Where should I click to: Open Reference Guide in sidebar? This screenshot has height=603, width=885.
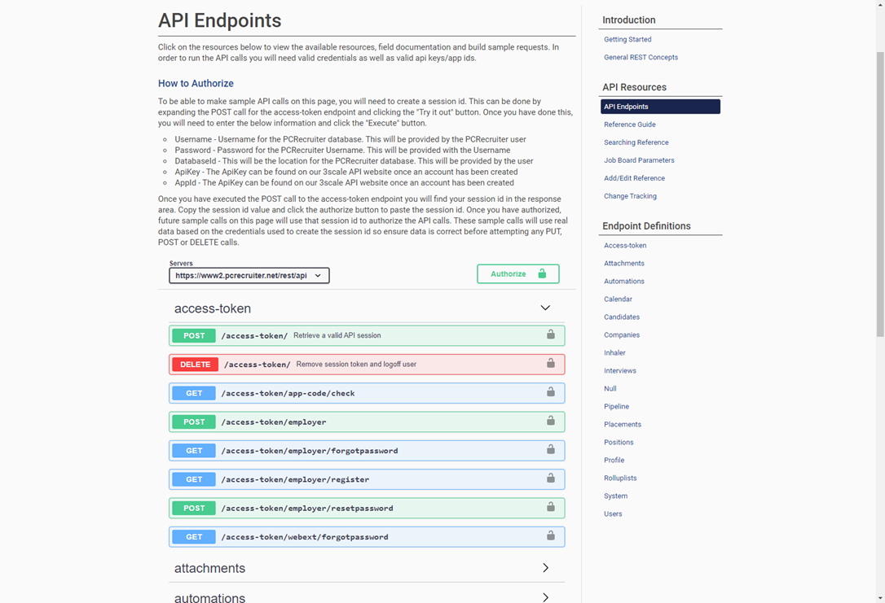pos(629,125)
